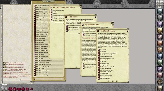Close the Encounter Areas window

(x=112, y=23)
